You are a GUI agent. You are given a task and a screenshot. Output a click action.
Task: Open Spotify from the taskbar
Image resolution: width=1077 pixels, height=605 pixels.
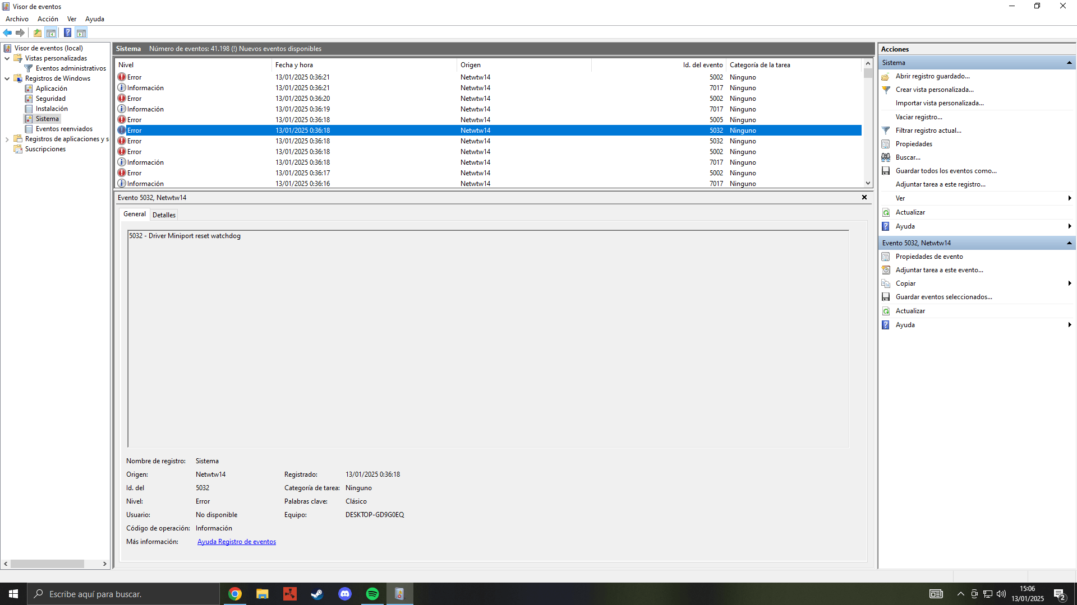[372, 594]
